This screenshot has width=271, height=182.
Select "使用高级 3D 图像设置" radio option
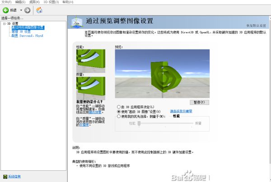tap(119, 111)
